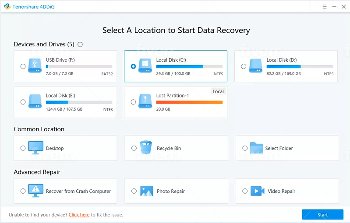Click the Common Location heading
Screen dimensions: 350x223
click(x=39, y=129)
